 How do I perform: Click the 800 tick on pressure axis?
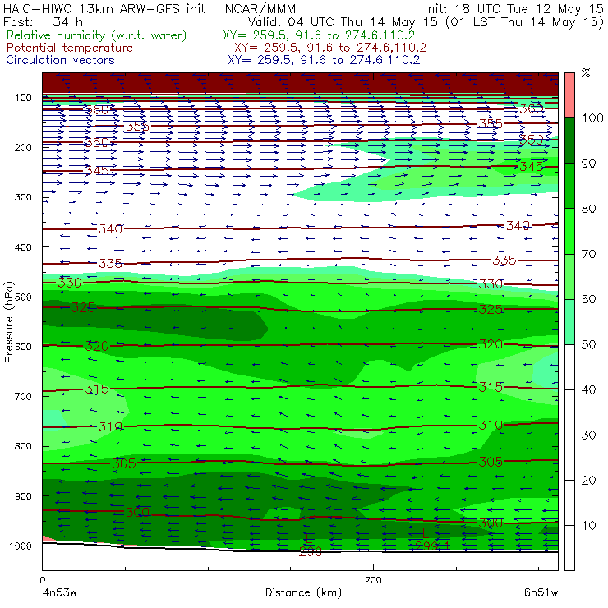(23, 446)
